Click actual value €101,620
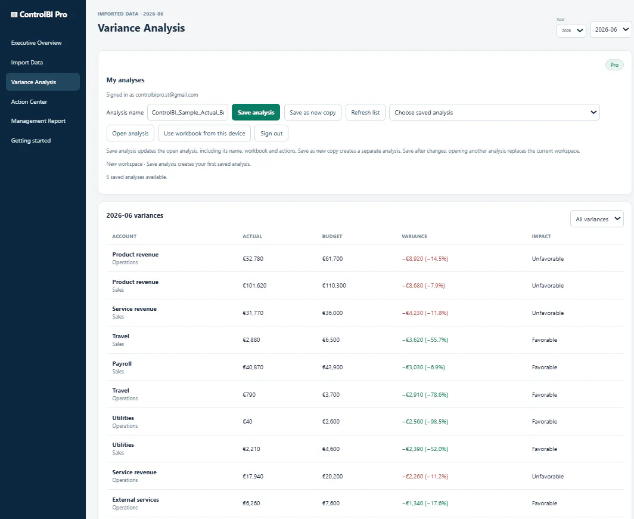 pos(254,285)
